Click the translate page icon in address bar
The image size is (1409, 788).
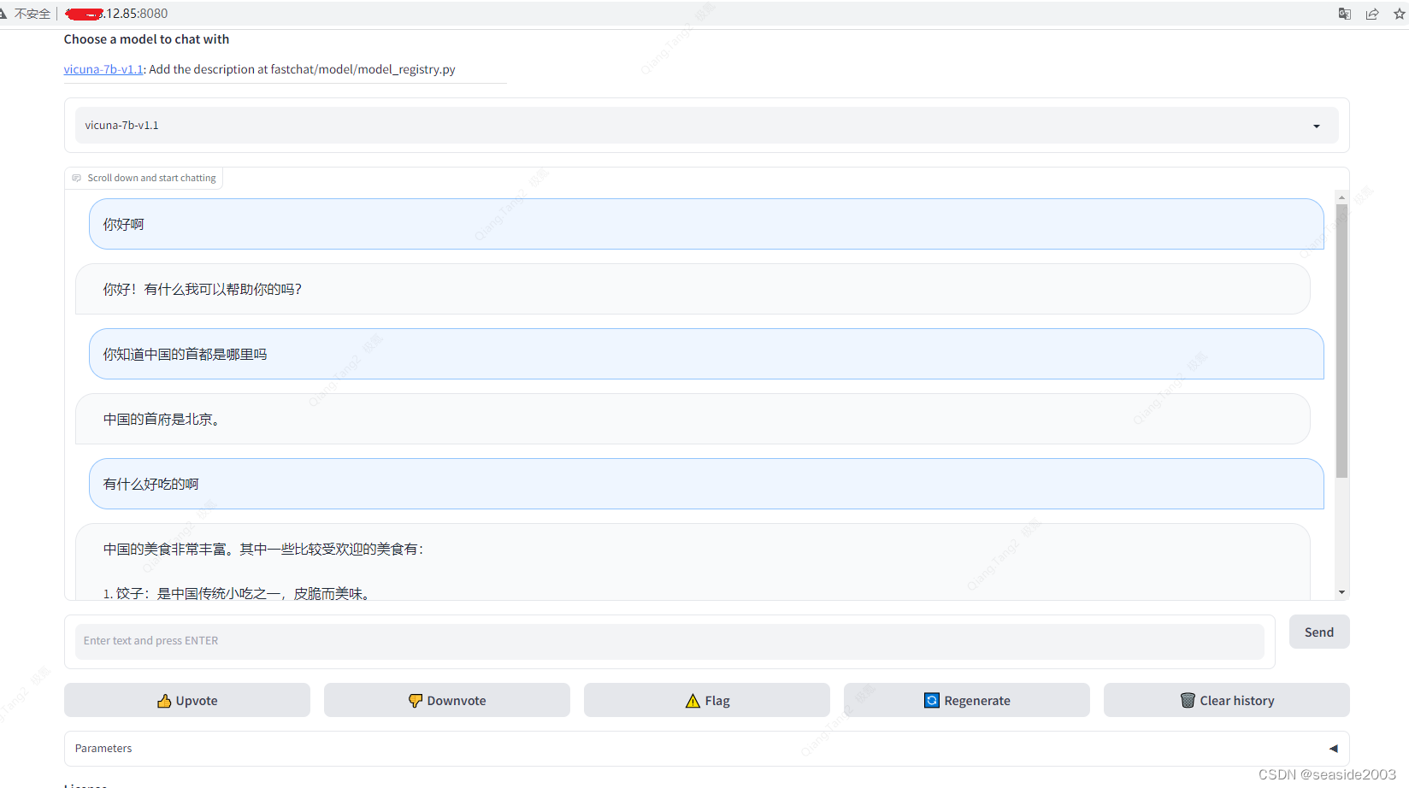[x=1345, y=14]
